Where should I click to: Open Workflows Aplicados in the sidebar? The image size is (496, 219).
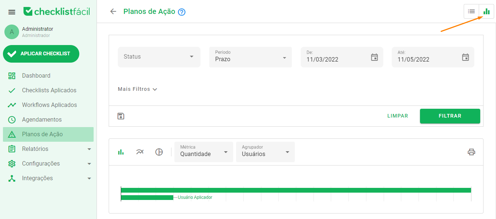pos(48,105)
